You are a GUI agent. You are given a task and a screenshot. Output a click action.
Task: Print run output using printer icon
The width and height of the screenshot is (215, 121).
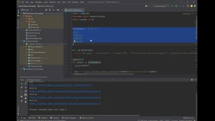pyautogui.click(x=26, y=98)
